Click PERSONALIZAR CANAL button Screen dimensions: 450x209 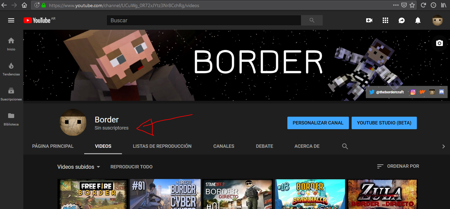pos(318,123)
